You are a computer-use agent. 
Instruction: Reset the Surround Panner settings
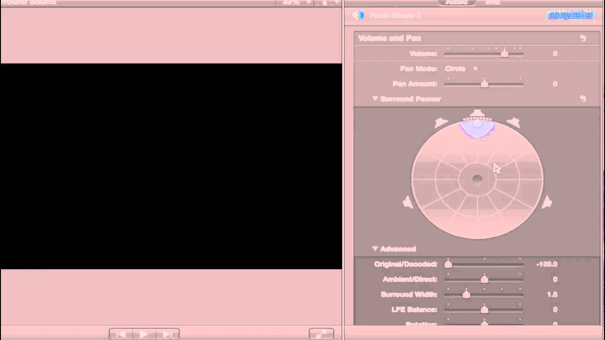pyautogui.click(x=583, y=99)
